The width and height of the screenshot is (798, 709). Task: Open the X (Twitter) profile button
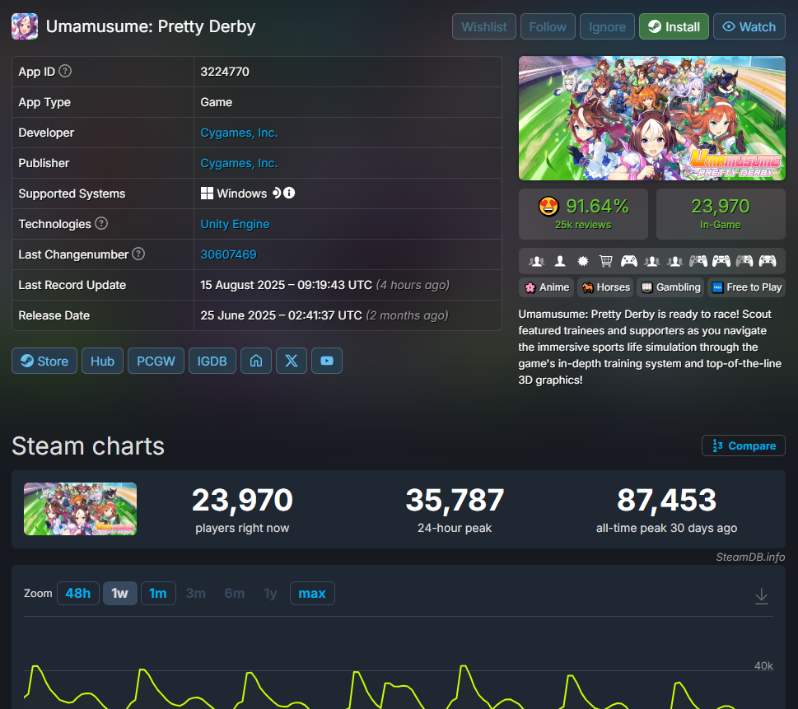tap(291, 361)
